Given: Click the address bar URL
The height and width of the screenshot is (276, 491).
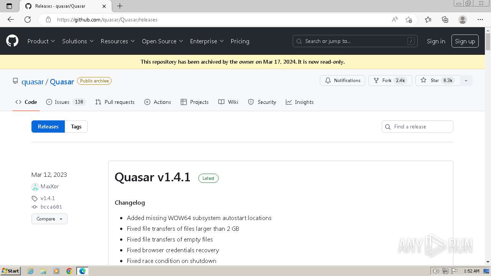Looking at the screenshot, I should coord(107,20).
